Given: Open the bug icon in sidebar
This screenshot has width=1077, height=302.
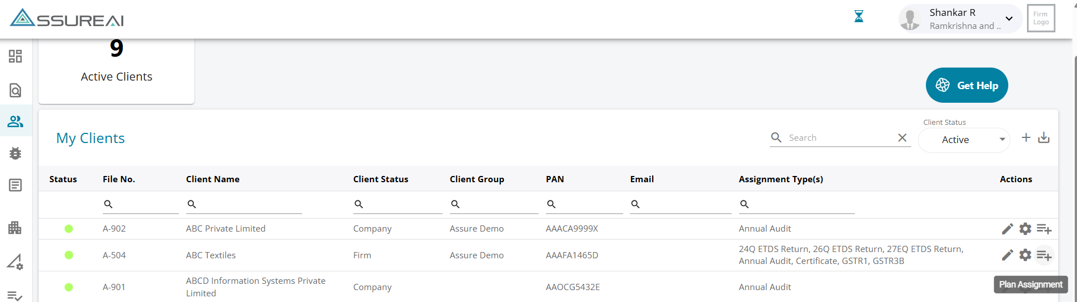Looking at the screenshot, I should point(15,153).
